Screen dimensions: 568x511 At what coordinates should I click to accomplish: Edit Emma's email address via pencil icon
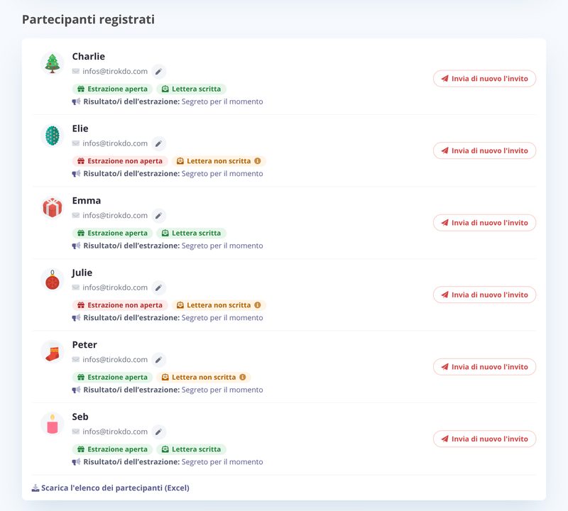(x=158, y=216)
